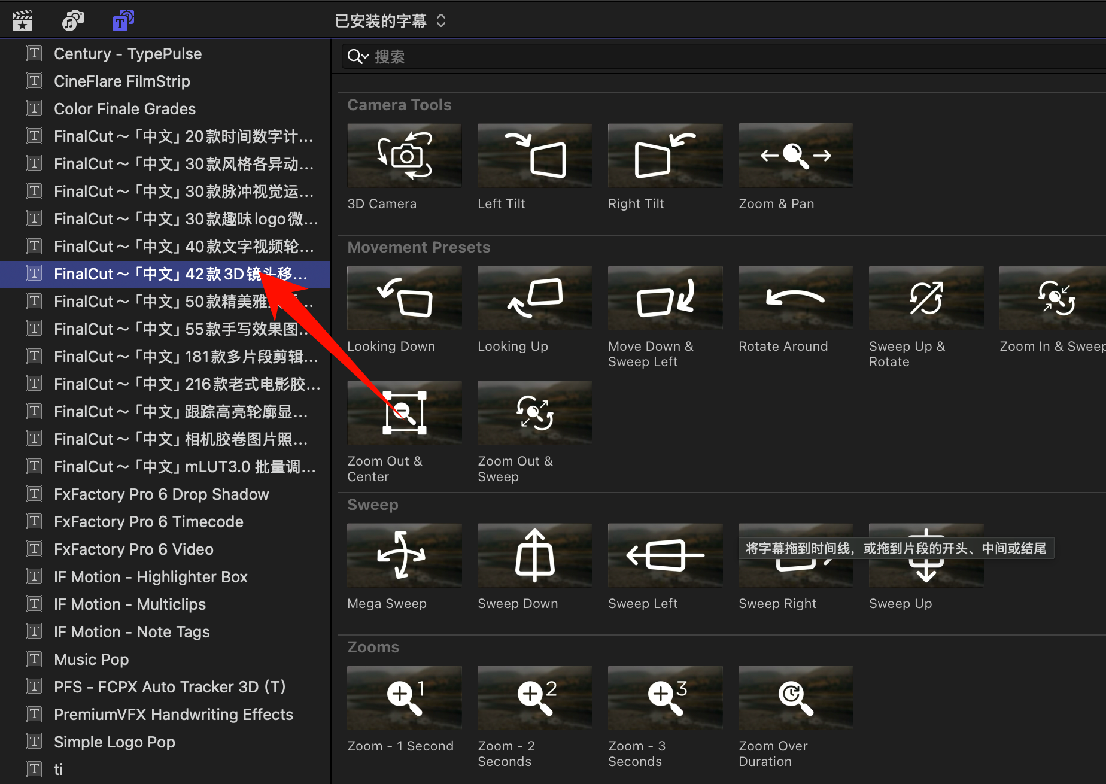1106x784 pixels.
Task: Click the search field for titles
Action: coord(718,57)
